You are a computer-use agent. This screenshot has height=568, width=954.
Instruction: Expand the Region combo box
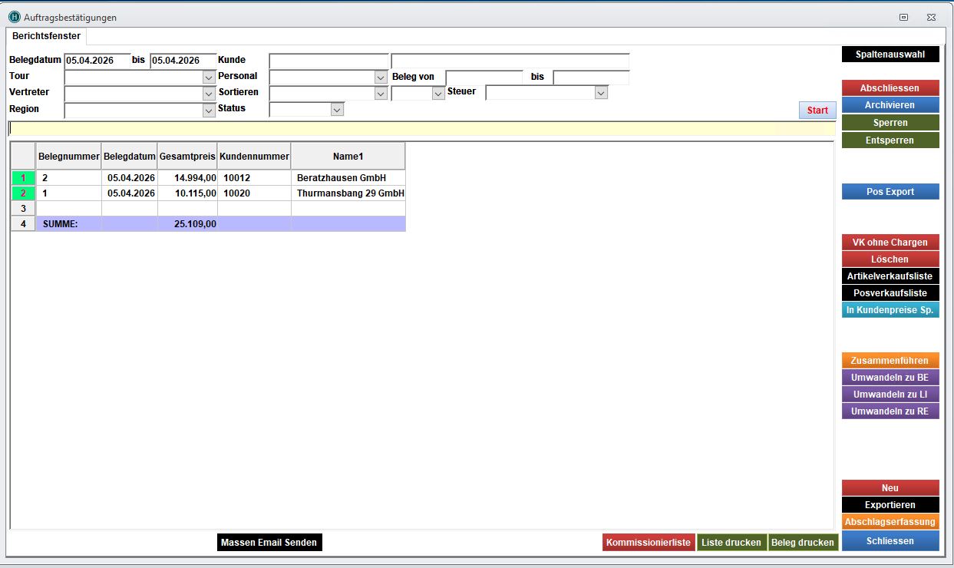[209, 111]
